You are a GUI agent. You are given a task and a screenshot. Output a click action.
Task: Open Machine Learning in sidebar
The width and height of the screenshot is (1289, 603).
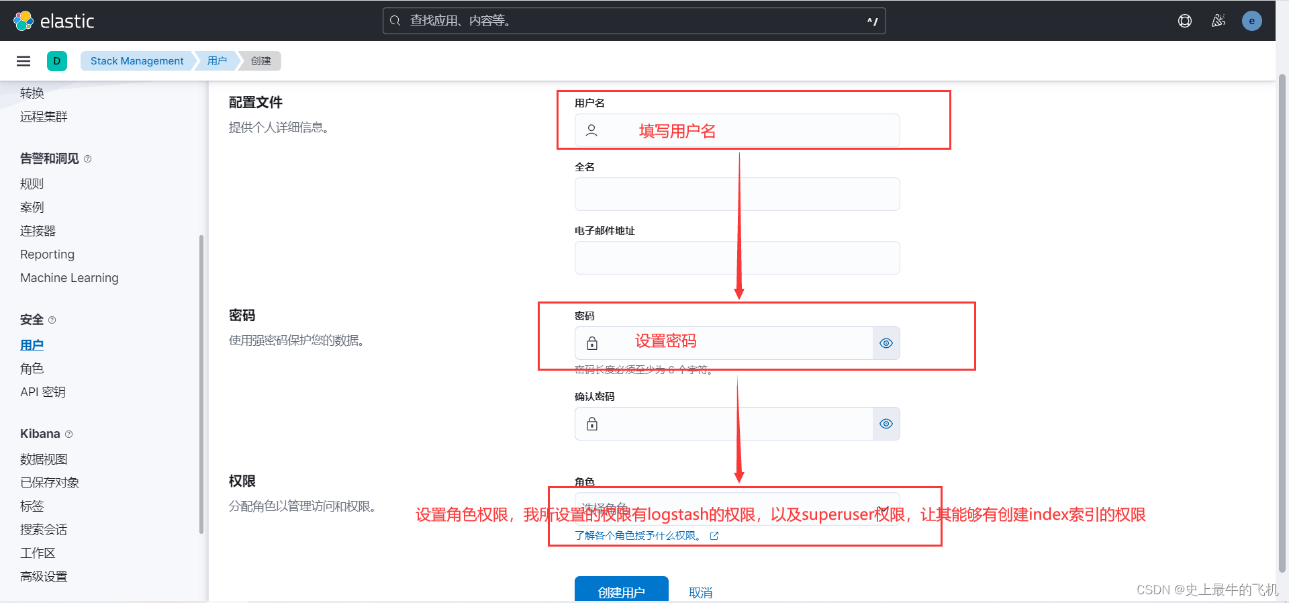click(69, 278)
